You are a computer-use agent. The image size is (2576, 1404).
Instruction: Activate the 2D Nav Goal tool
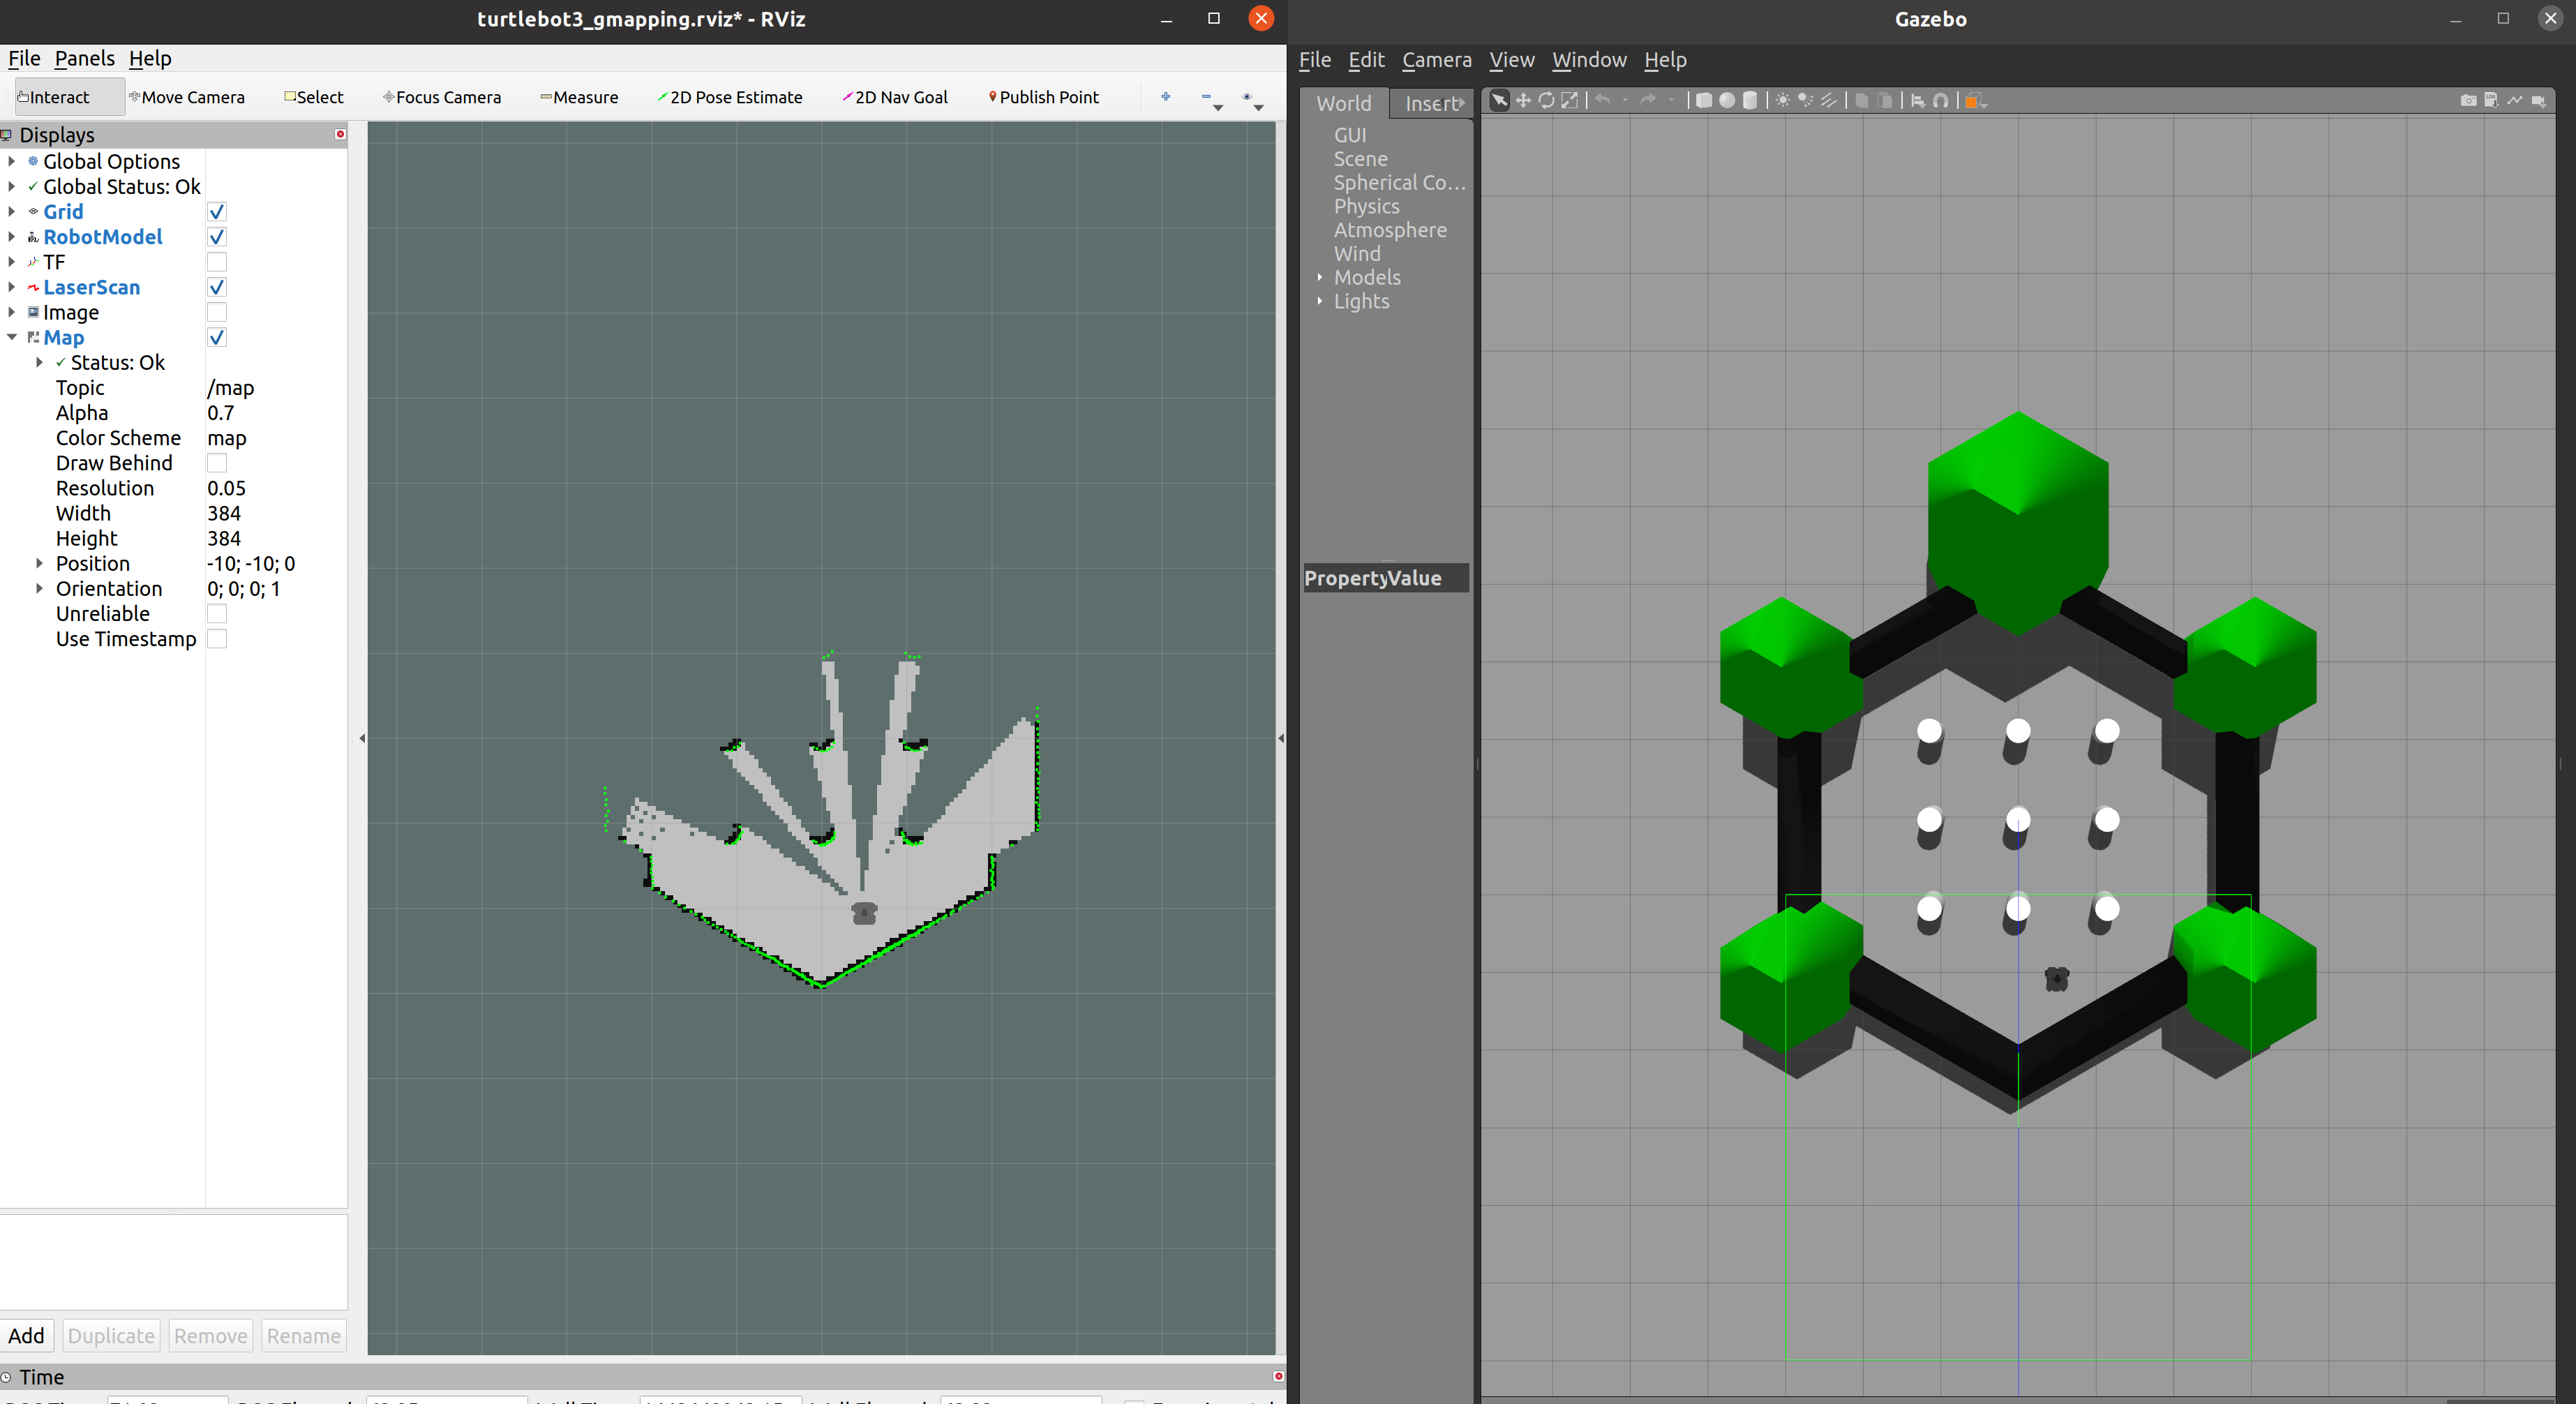point(895,97)
